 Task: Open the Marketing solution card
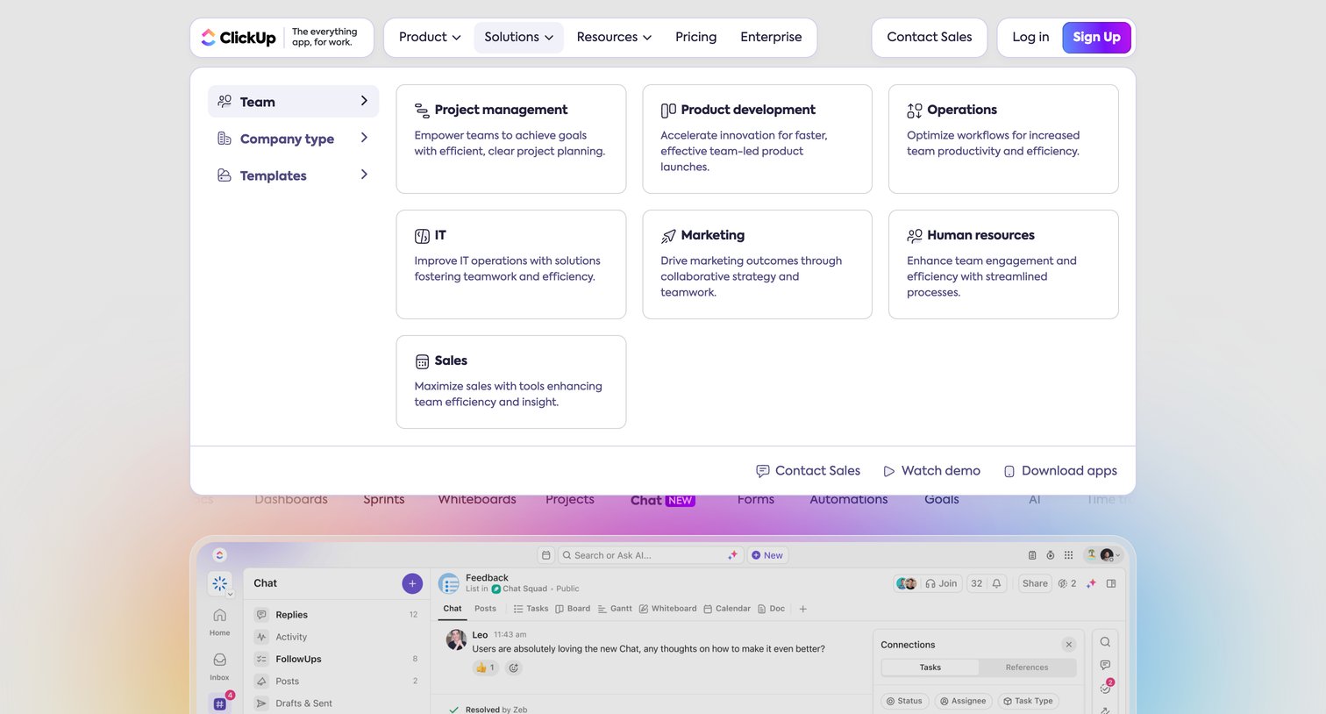tap(758, 264)
